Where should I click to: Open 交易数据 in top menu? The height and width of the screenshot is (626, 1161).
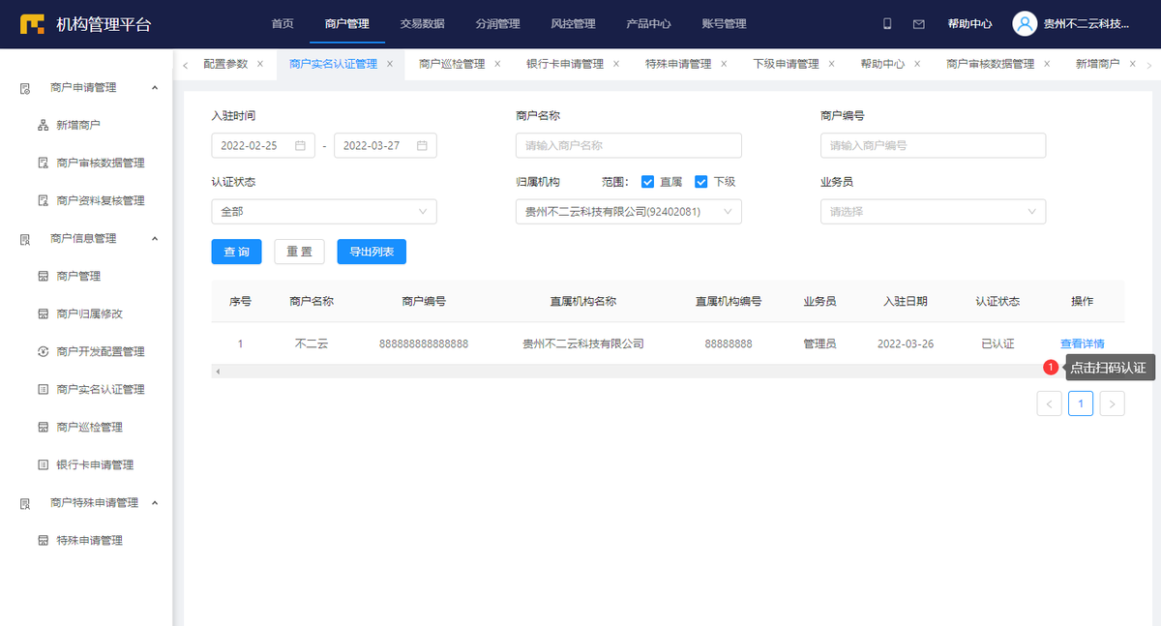tap(423, 23)
